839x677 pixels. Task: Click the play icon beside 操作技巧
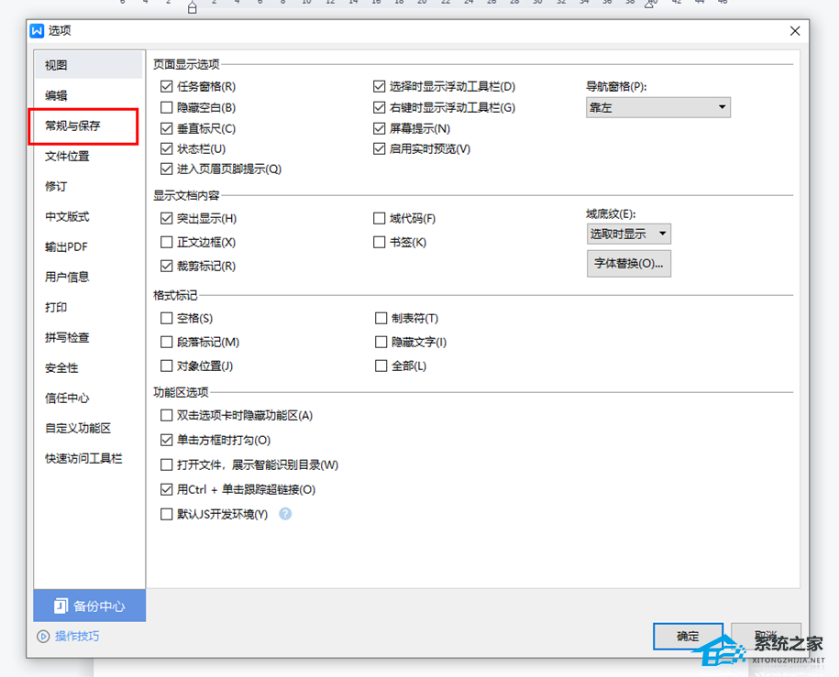(x=43, y=637)
